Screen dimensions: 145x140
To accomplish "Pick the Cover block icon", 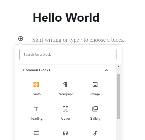I will tap(66, 109).
